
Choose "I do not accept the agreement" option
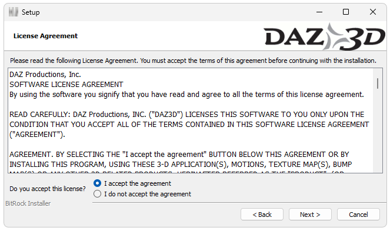[x=97, y=194]
